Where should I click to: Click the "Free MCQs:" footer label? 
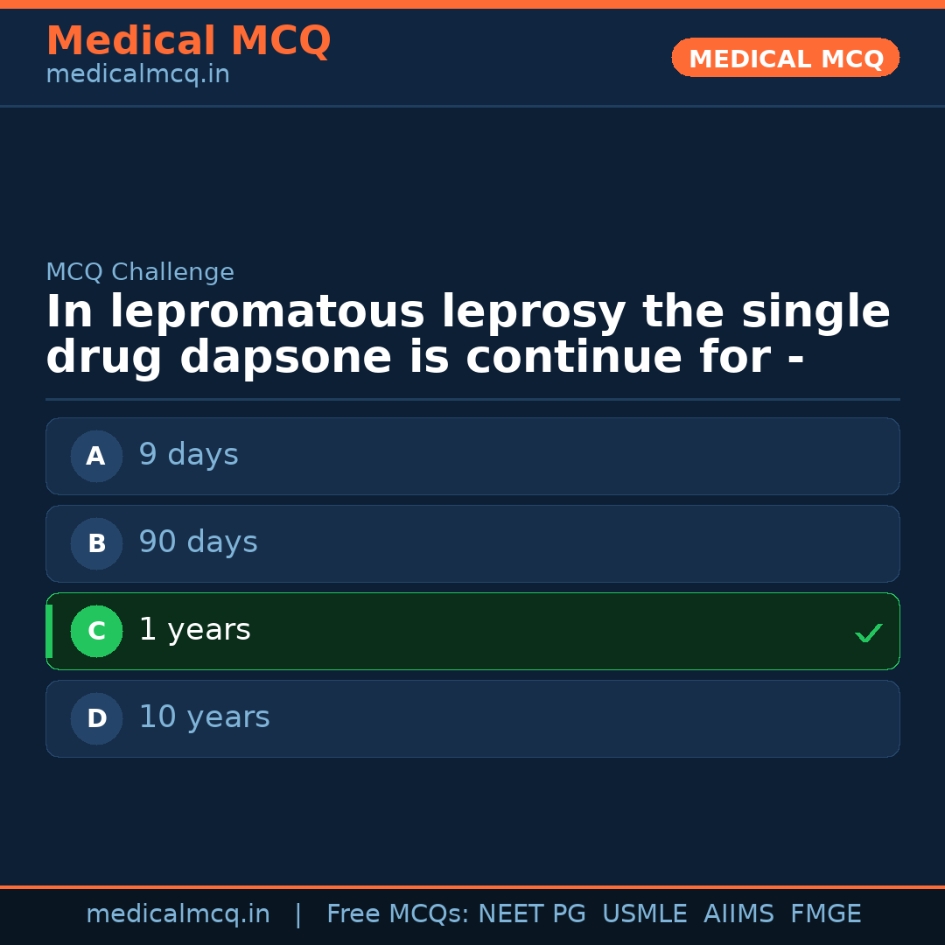pos(398,914)
